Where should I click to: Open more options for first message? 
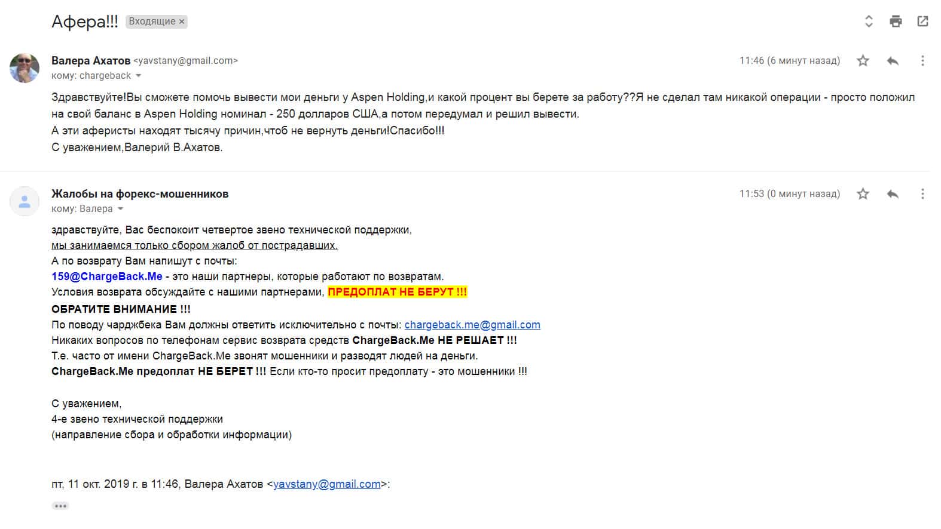pos(922,60)
